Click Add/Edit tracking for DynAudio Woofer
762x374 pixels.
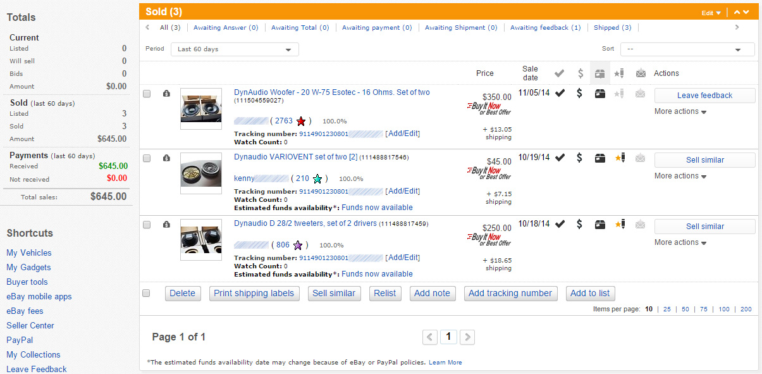pos(402,134)
